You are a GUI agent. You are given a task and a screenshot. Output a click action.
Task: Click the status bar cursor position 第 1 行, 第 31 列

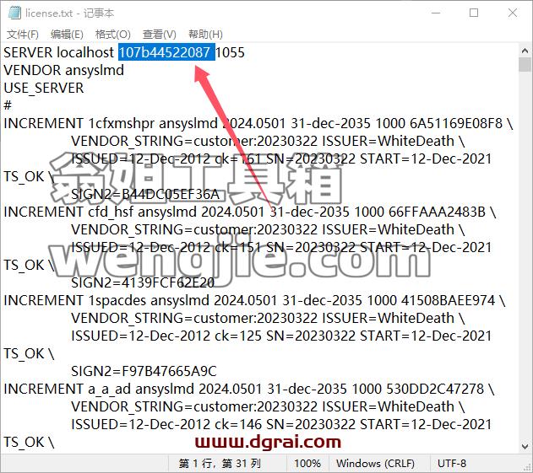pyautogui.click(x=220, y=464)
